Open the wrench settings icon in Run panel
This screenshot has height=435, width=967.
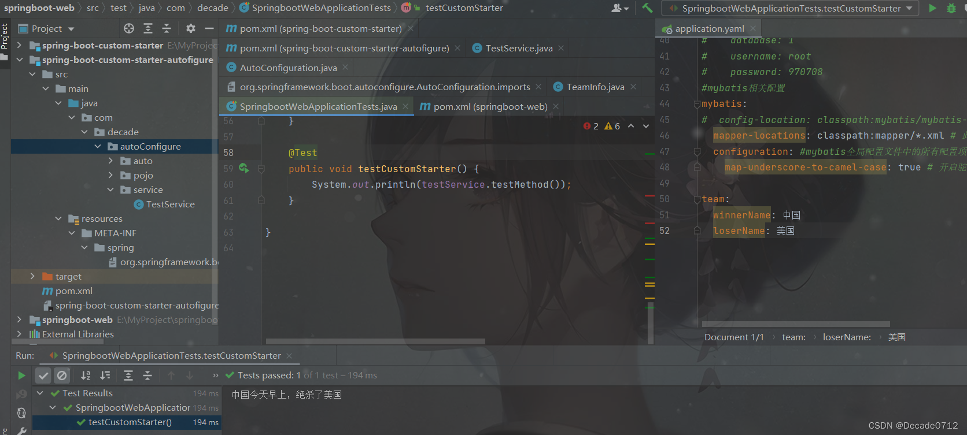click(21, 430)
